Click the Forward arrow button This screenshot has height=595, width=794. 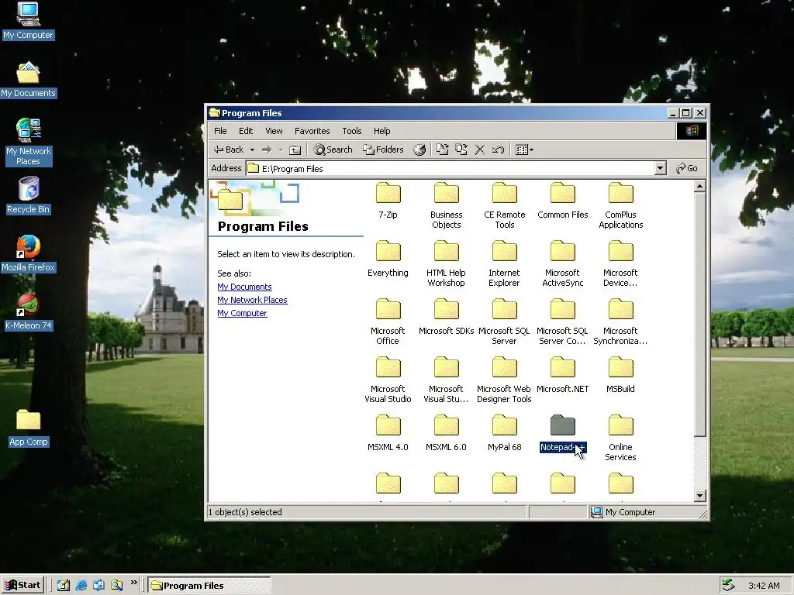click(x=267, y=150)
